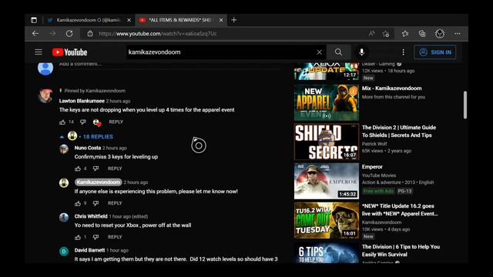Screen dimensions: 493x277
Task: Reply to Chris Whitfield's comment
Action: (x=115, y=237)
